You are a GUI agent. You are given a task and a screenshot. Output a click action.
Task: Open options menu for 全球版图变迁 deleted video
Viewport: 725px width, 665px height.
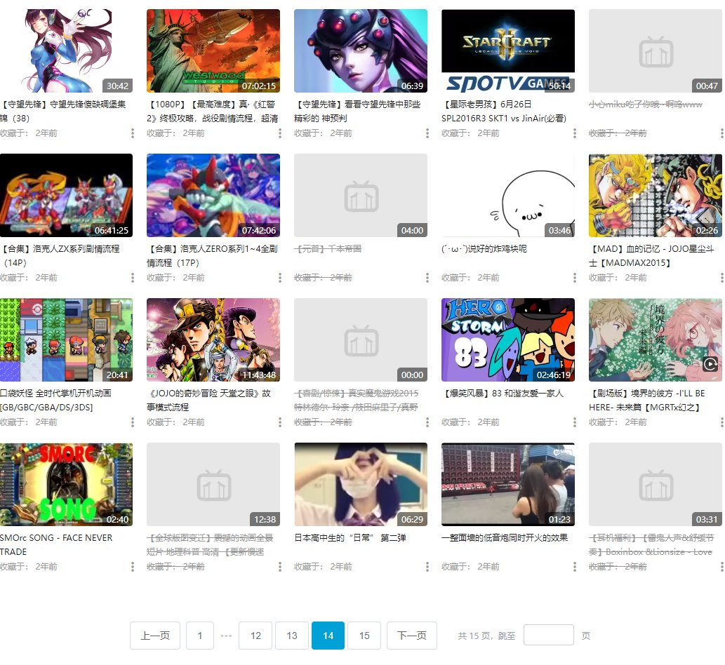(280, 567)
